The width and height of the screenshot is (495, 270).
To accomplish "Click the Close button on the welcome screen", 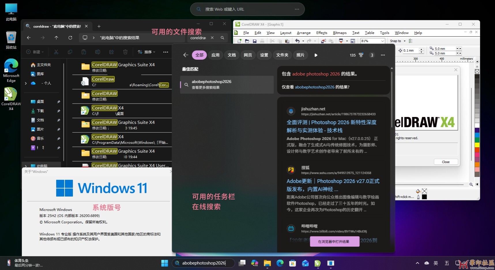I will pos(445,162).
